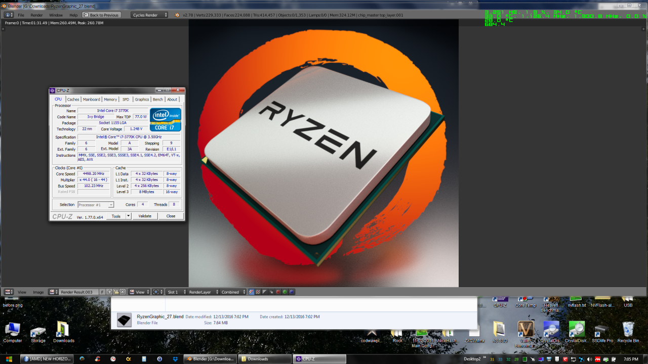648x364 pixels.
Task: Open the Cycles Render engine dropdown
Action: click(150, 15)
